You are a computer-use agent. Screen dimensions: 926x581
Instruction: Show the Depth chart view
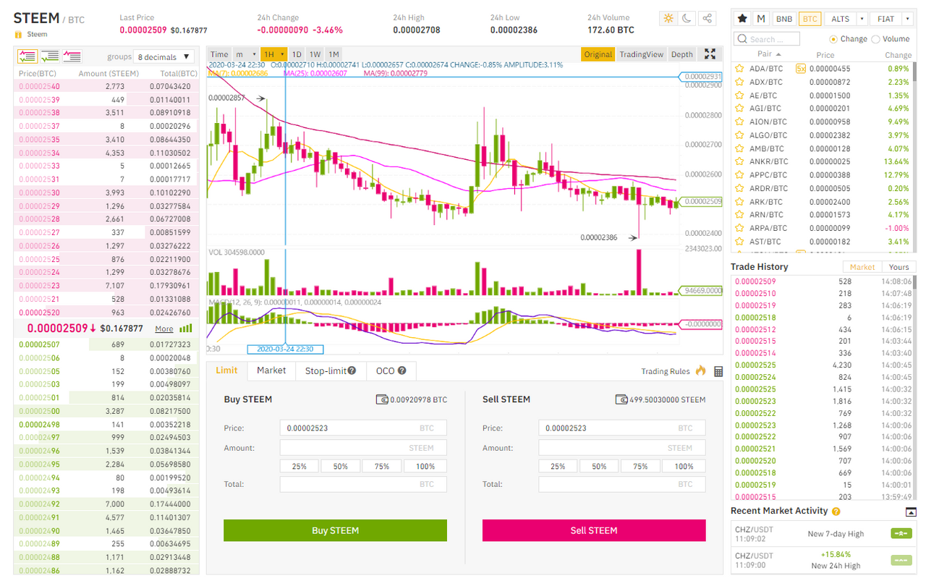click(681, 54)
